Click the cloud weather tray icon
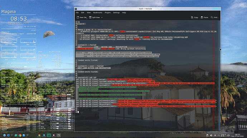Screen dimensions: 247x138 (228, 136)
